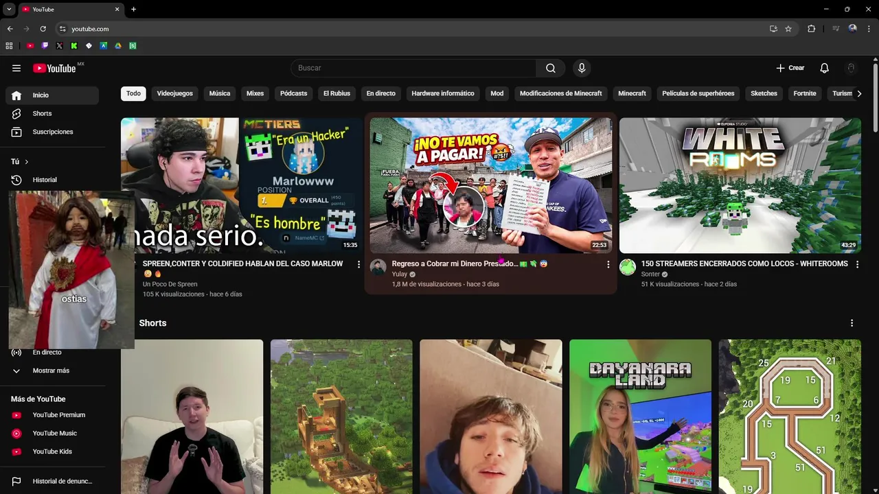Screen dimensions: 879x494
Task: Select the En directo filter chip
Action: [x=381, y=93]
